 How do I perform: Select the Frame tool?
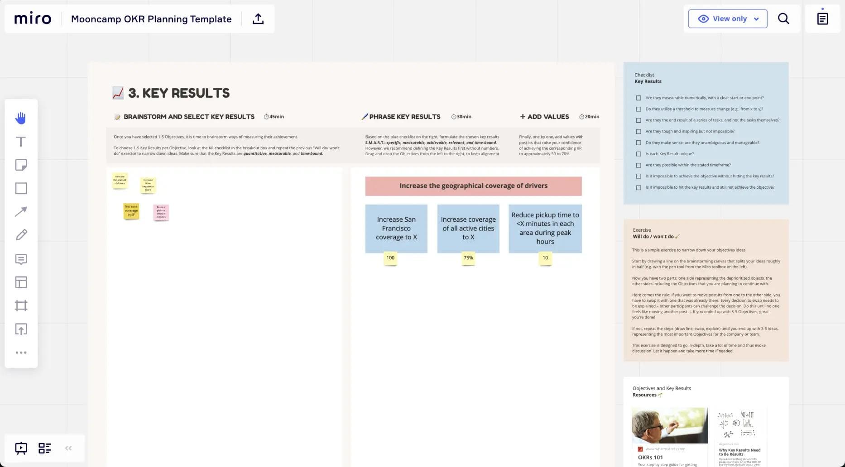coord(20,305)
